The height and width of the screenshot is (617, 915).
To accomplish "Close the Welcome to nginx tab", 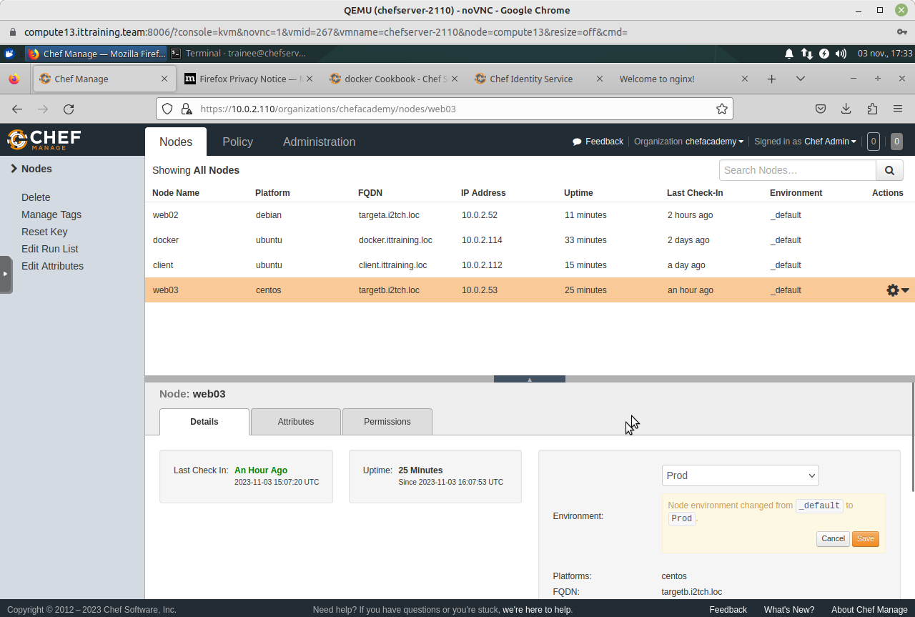I will pyautogui.click(x=744, y=79).
